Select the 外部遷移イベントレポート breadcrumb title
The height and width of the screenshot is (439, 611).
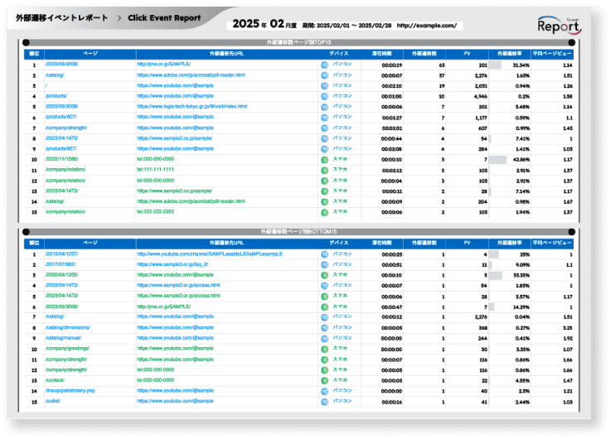(62, 17)
